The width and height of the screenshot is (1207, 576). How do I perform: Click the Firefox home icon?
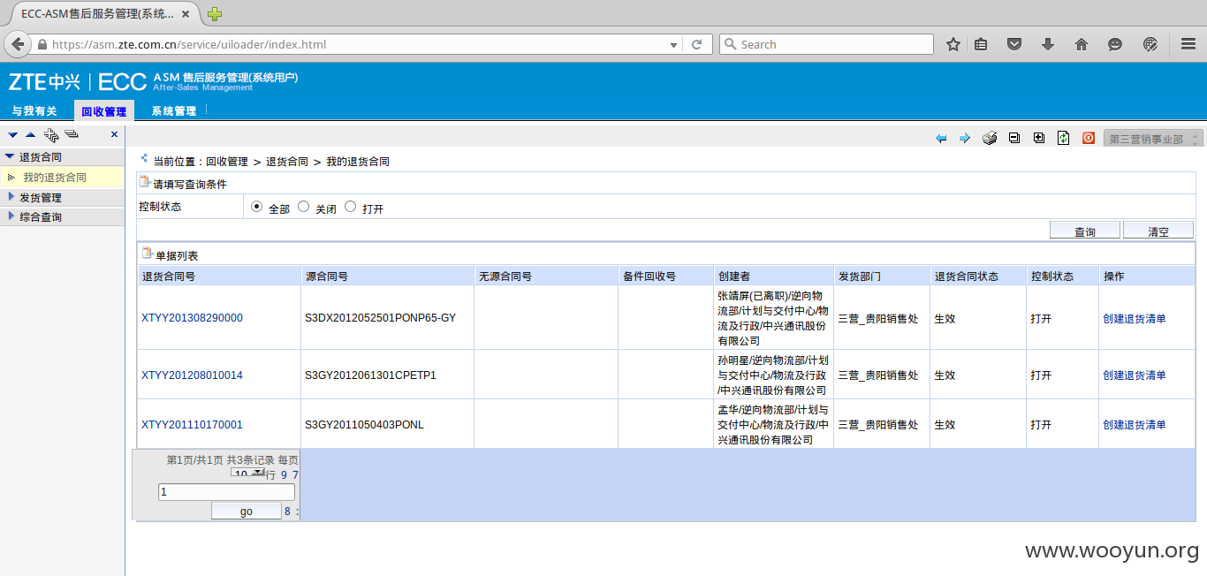1082,44
